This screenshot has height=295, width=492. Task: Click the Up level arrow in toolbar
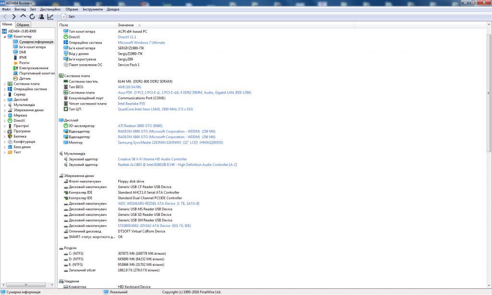(23, 16)
